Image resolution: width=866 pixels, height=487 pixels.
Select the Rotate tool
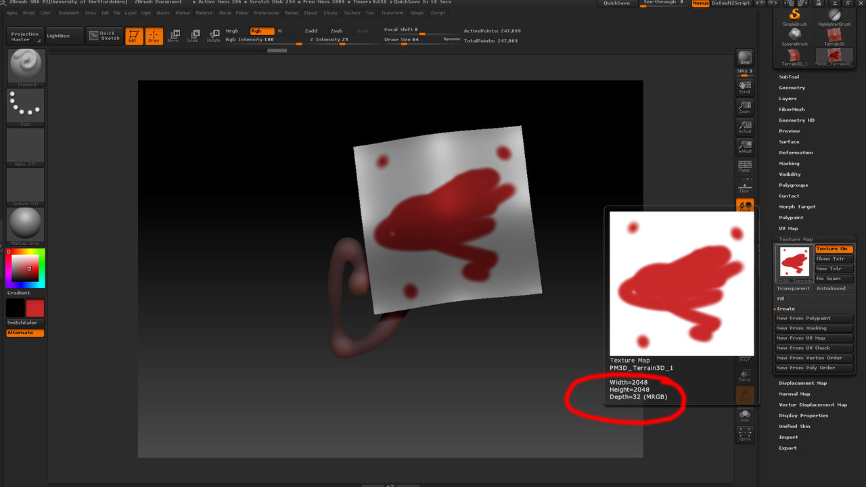pos(214,37)
